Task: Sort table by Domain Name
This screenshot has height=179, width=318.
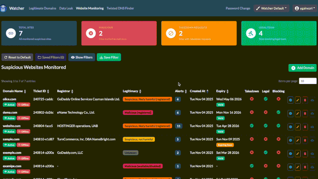Action: 15,91
